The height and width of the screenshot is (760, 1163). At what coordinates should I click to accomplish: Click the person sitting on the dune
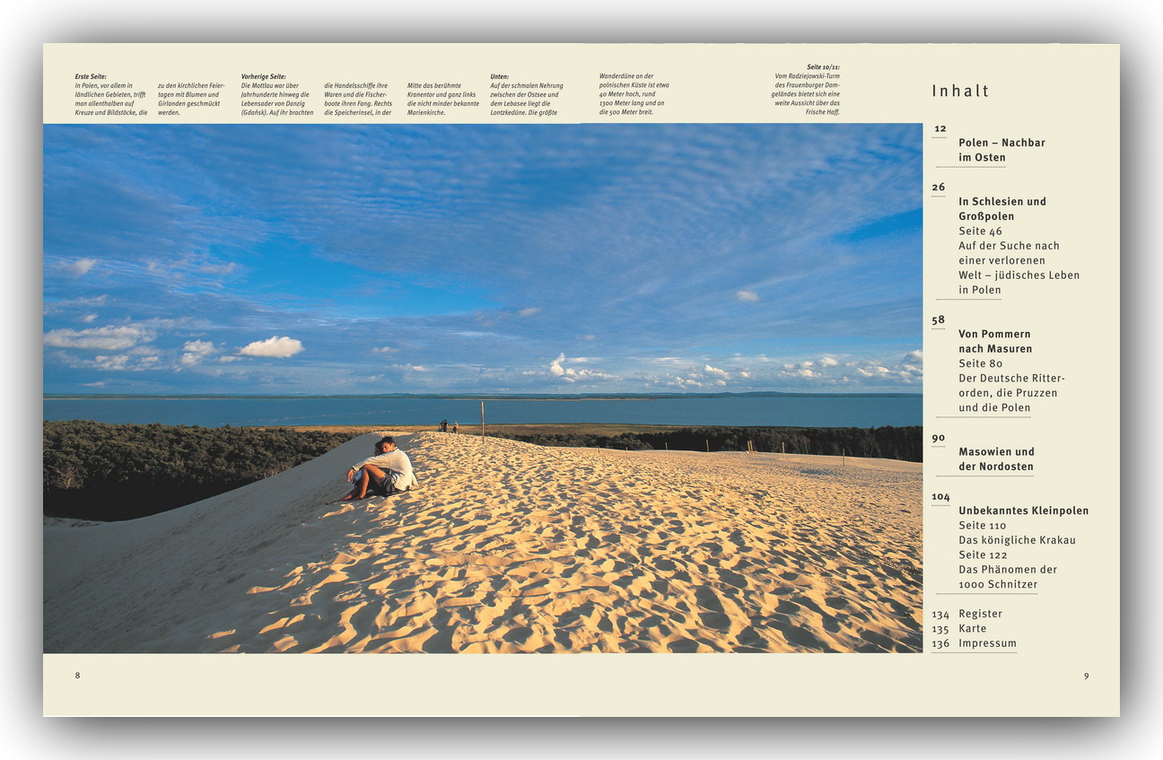tap(384, 468)
